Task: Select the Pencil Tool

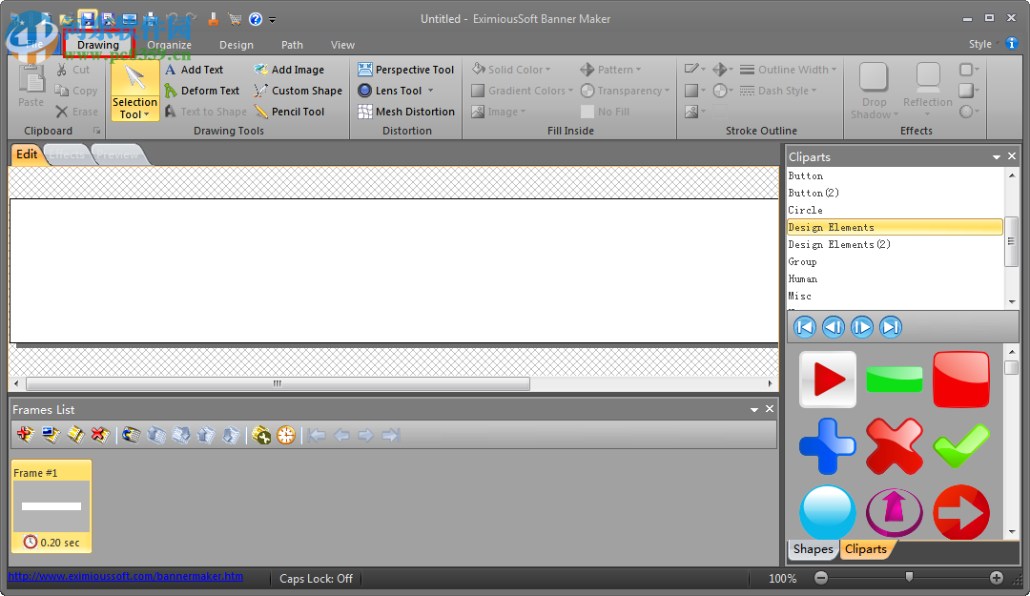Action: click(x=298, y=112)
